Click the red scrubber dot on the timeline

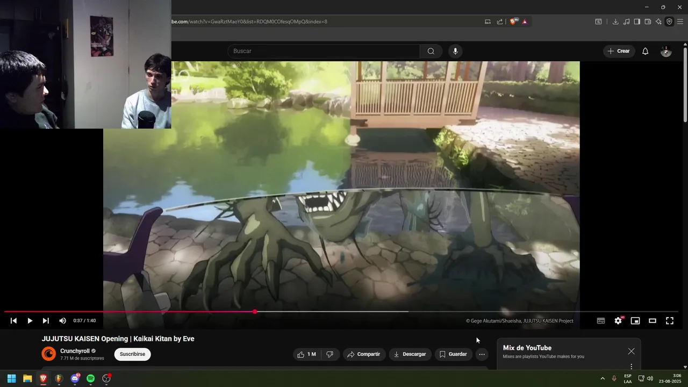pyautogui.click(x=255, y=311)
